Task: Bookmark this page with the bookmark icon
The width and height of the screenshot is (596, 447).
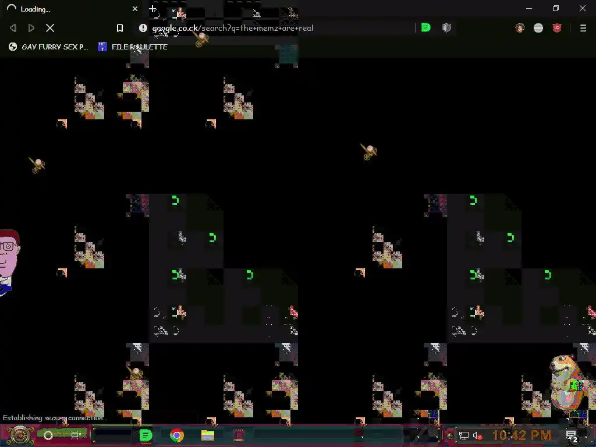Action: click(x=120, y=28)
